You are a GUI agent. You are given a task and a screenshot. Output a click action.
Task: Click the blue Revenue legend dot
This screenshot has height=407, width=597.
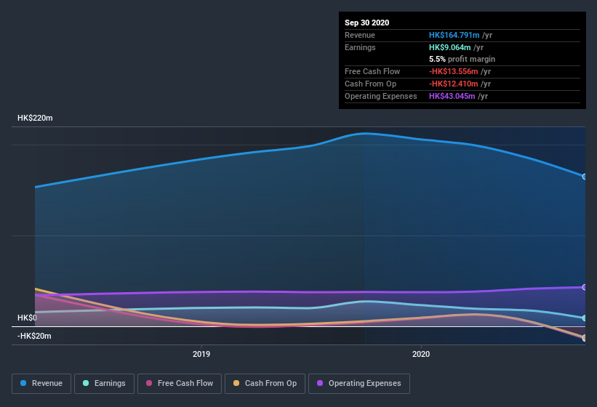coord(23,383)
